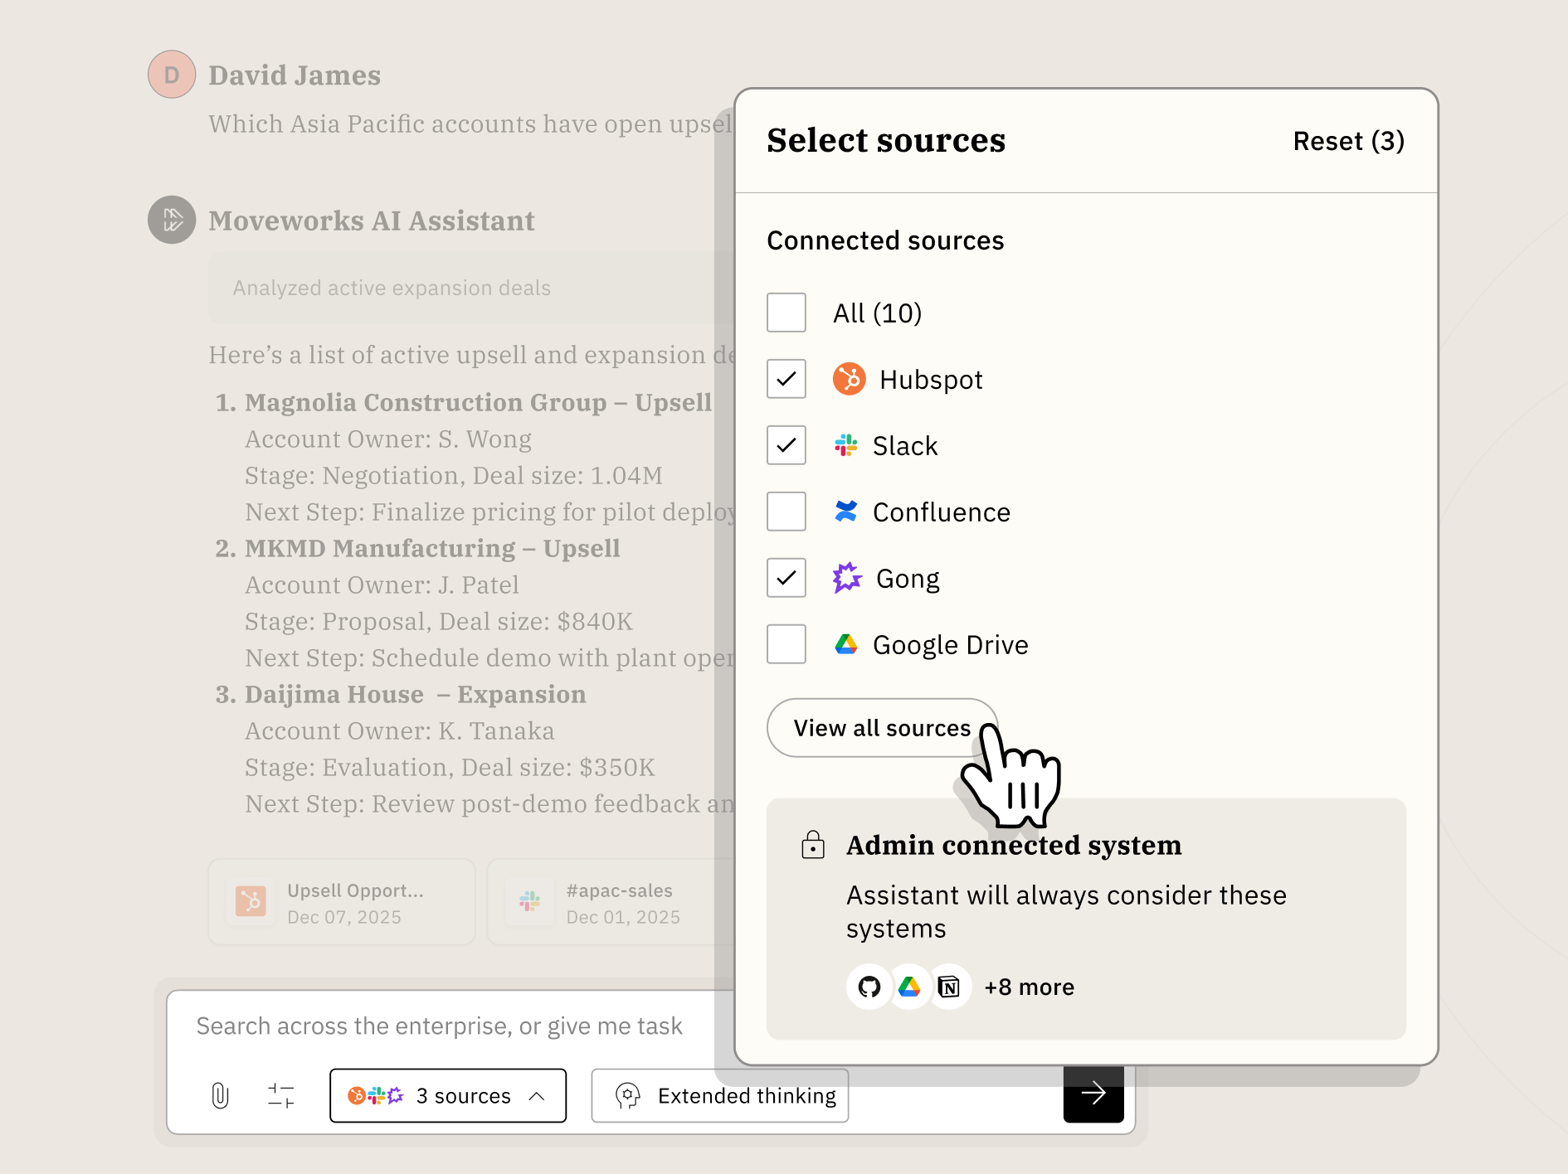Click the View all sources button
1568x1174 pixels.
[x=882, y=728]
